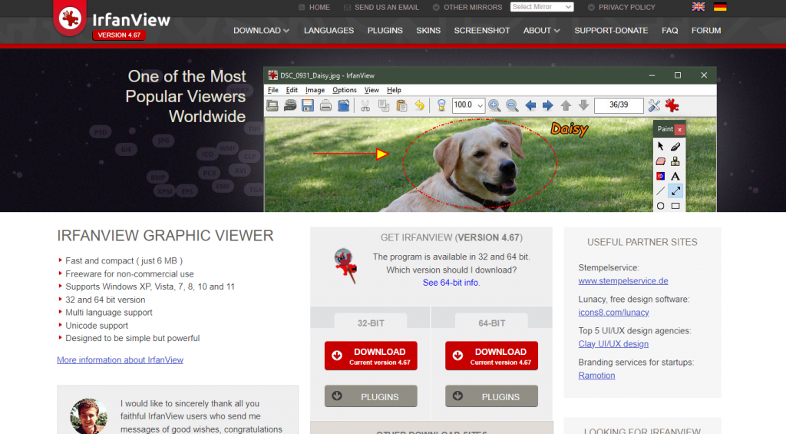Click the blue Next image arrow
Image resolution: width=786 pixels, height=434 pixels.
547,105
